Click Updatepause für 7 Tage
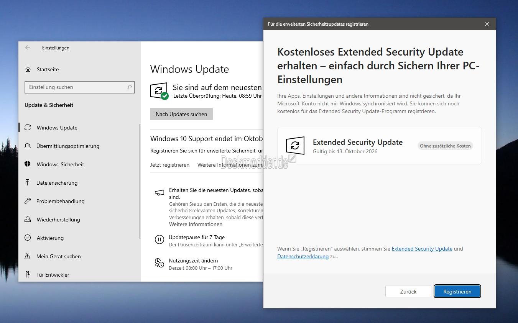Screen dimensions: 518x323 click(197, 237)
